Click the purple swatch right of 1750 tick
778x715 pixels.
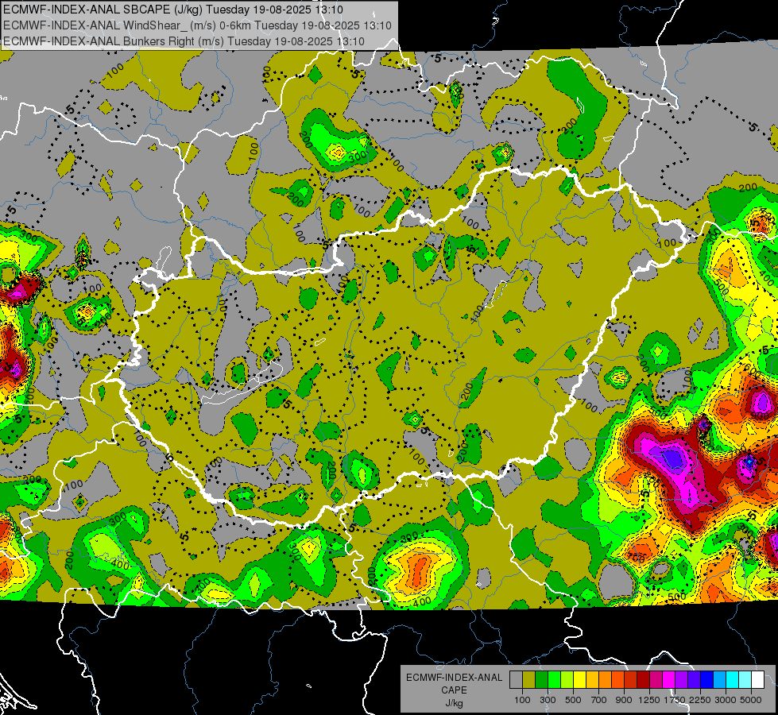[681, 680]
